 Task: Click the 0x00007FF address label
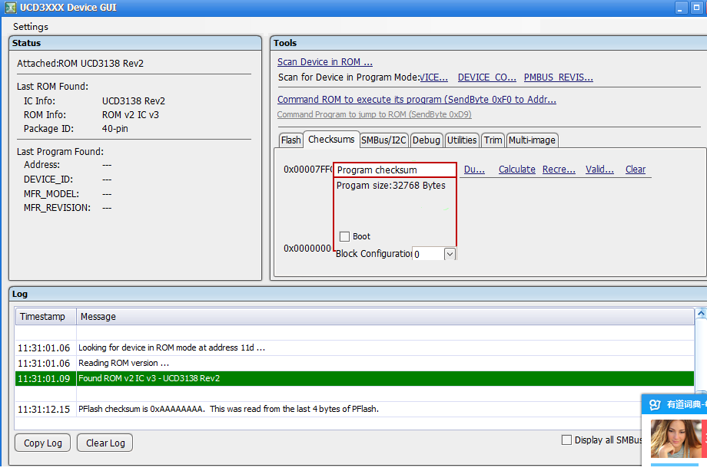pyautogui.click(x=308, y=170)
